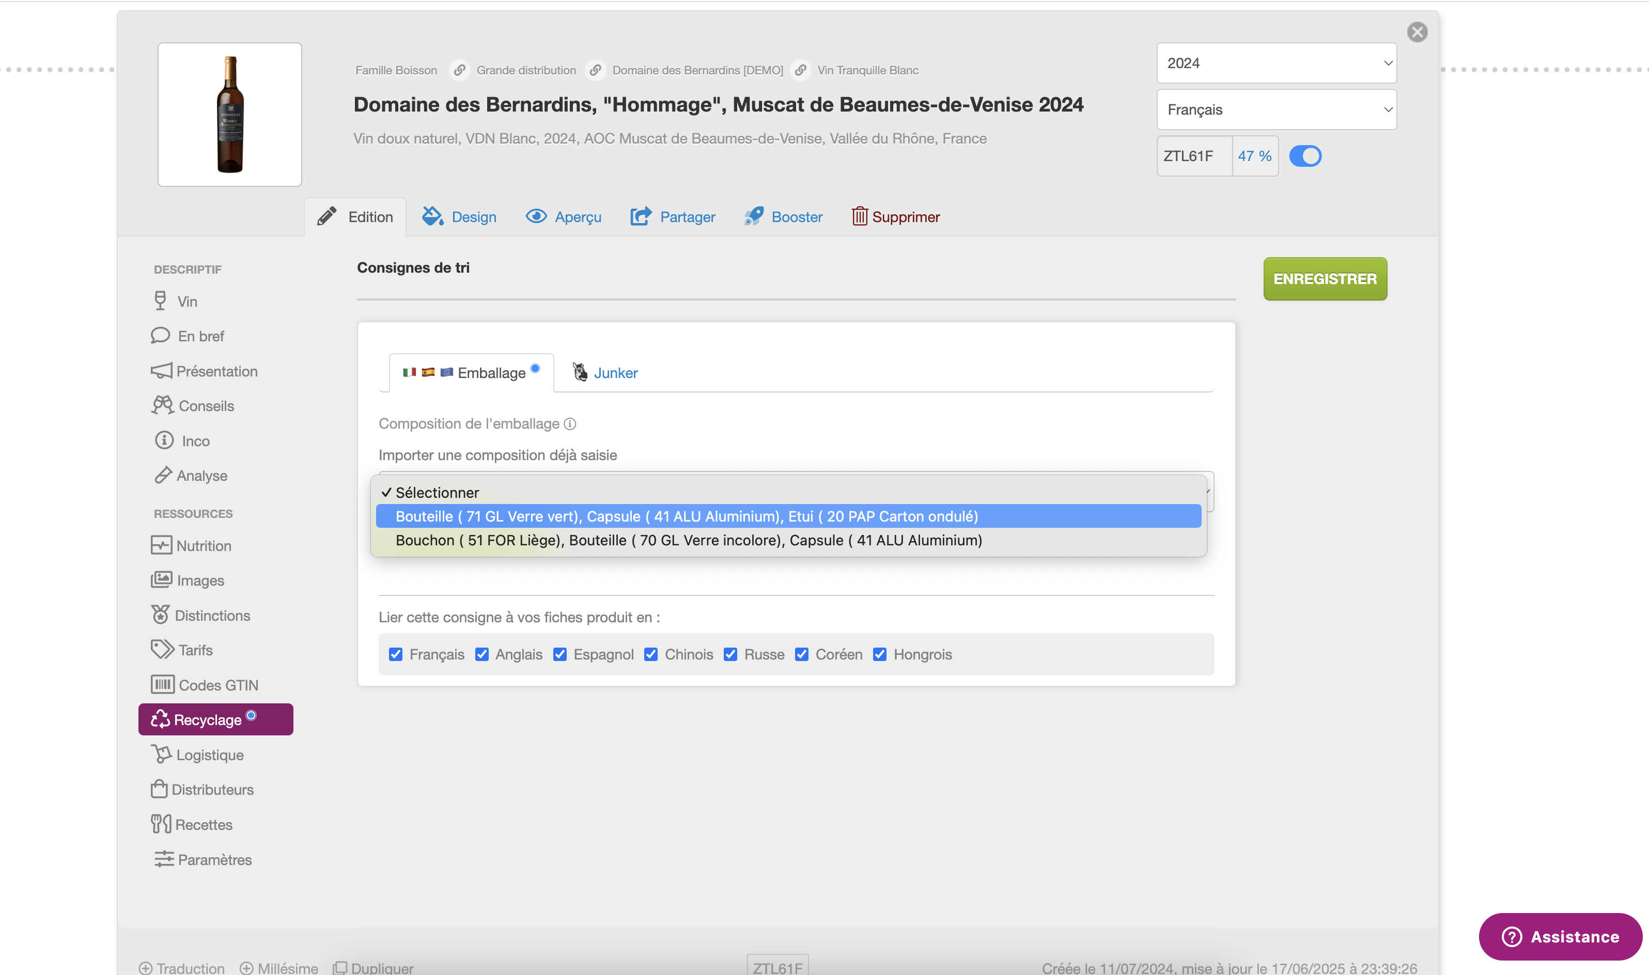This screenshot has height=975, width=1649.
Task: Select the Bouchon Liège composition option
Action: (788, 540)
